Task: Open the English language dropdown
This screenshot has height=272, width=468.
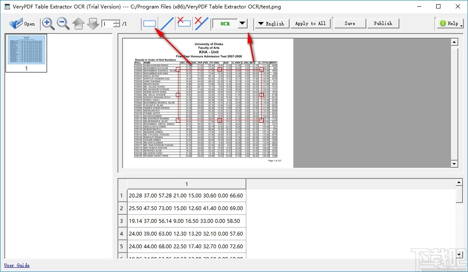Action: click(271, 24)
